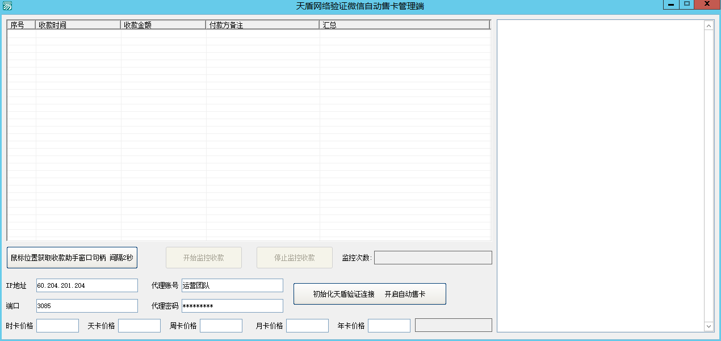
Task: Focus the 周卡价格 input field
Action: point(221,326)
